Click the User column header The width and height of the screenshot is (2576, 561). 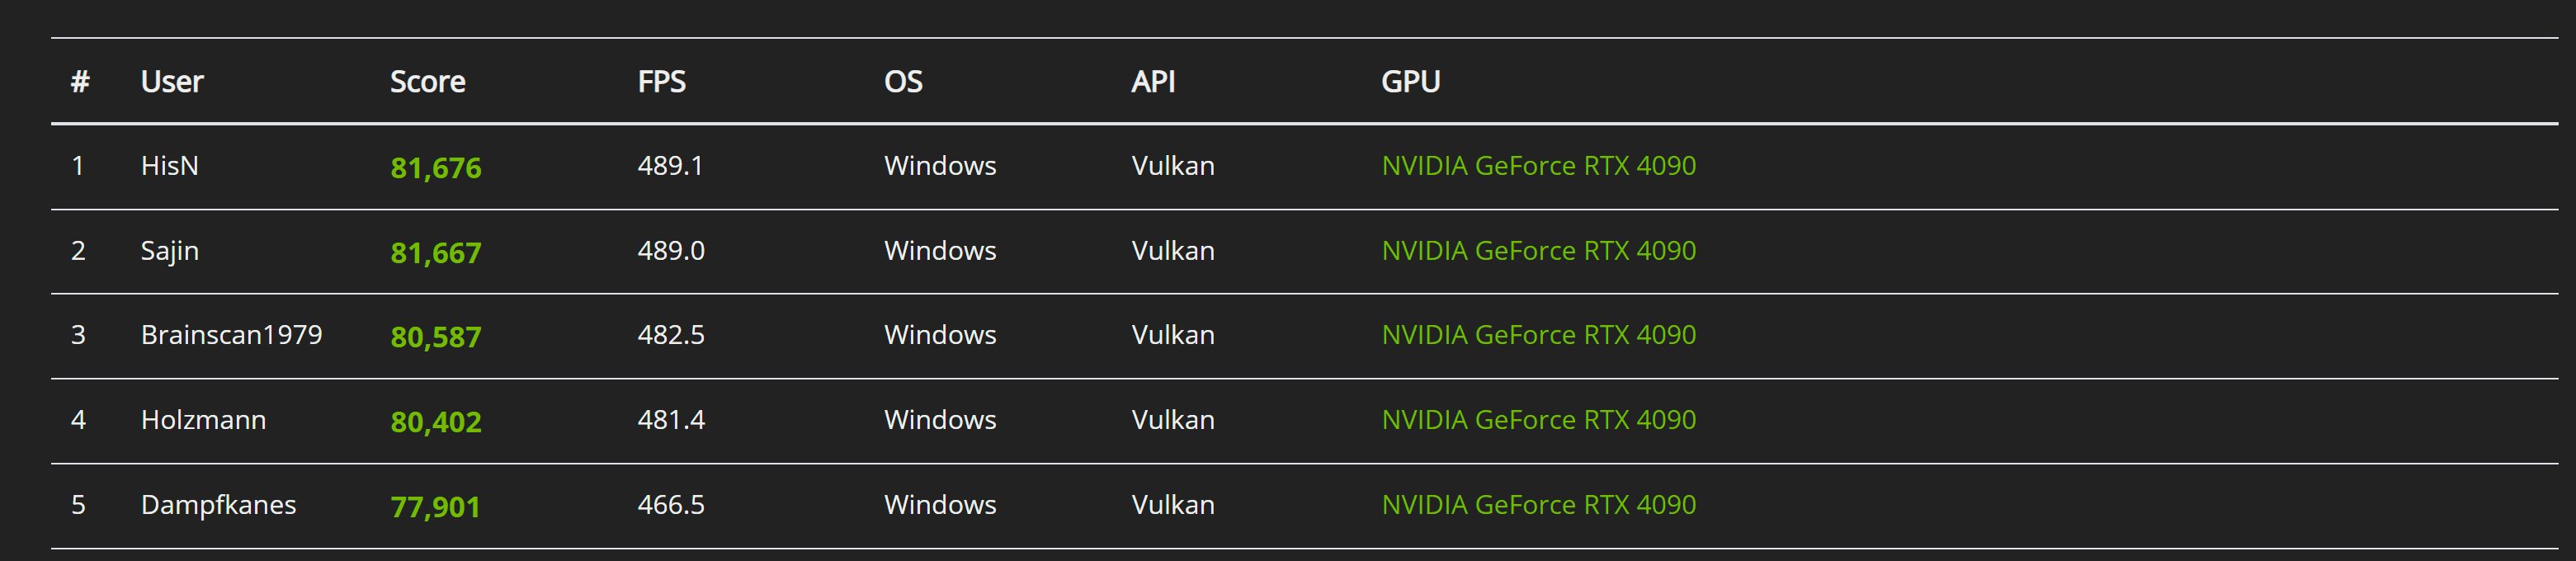[172, 82]
